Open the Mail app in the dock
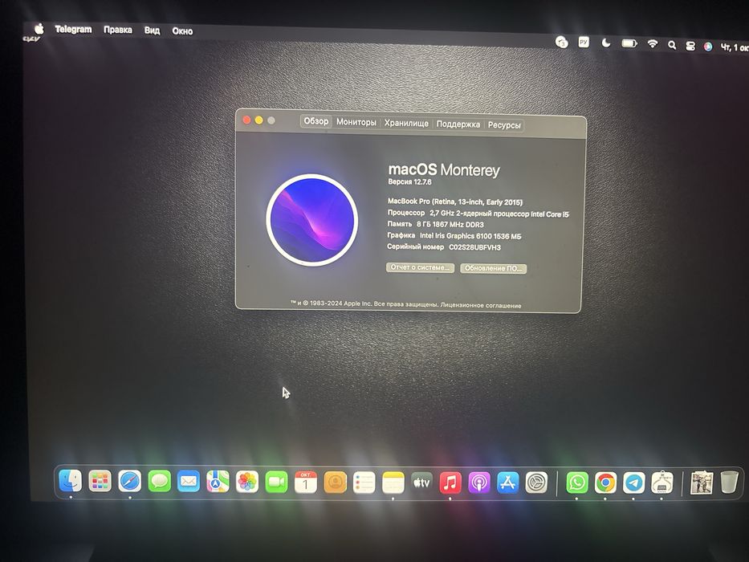Viewport: 749px width, 562px height. click(188, 481)
